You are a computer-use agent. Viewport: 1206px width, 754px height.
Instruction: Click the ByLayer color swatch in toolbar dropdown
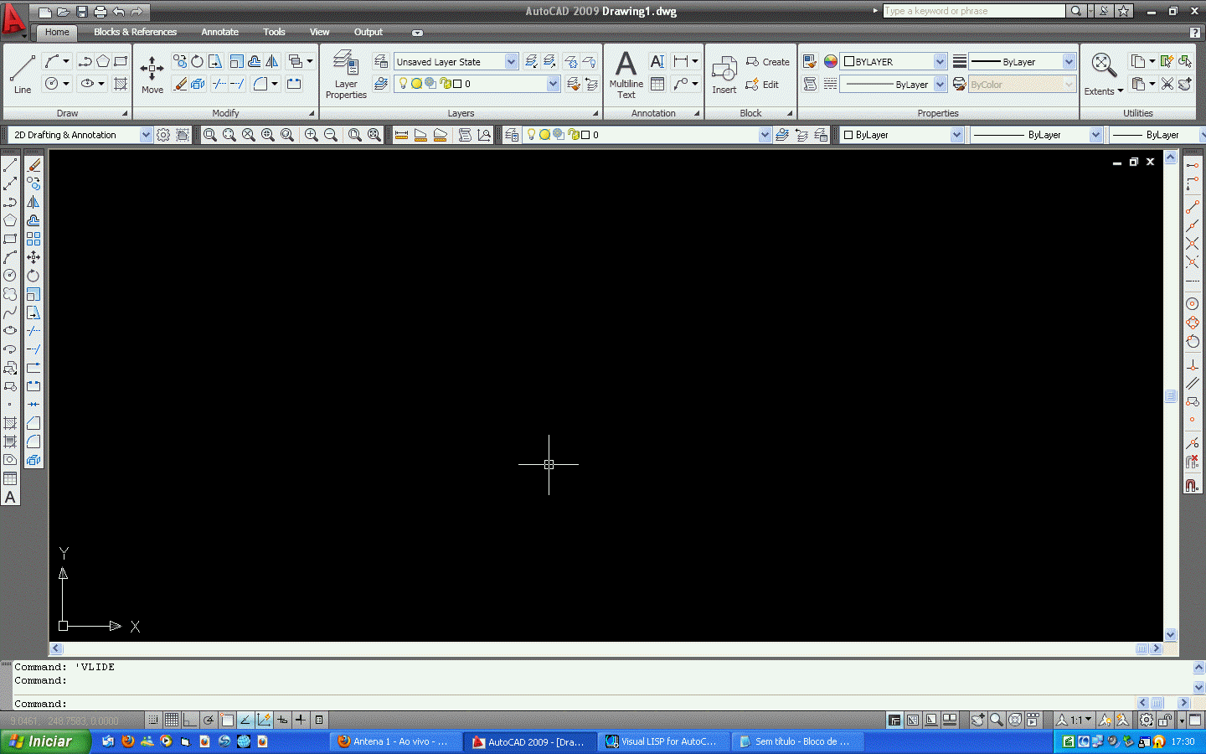pyautogui.click(x=848, y=135)
